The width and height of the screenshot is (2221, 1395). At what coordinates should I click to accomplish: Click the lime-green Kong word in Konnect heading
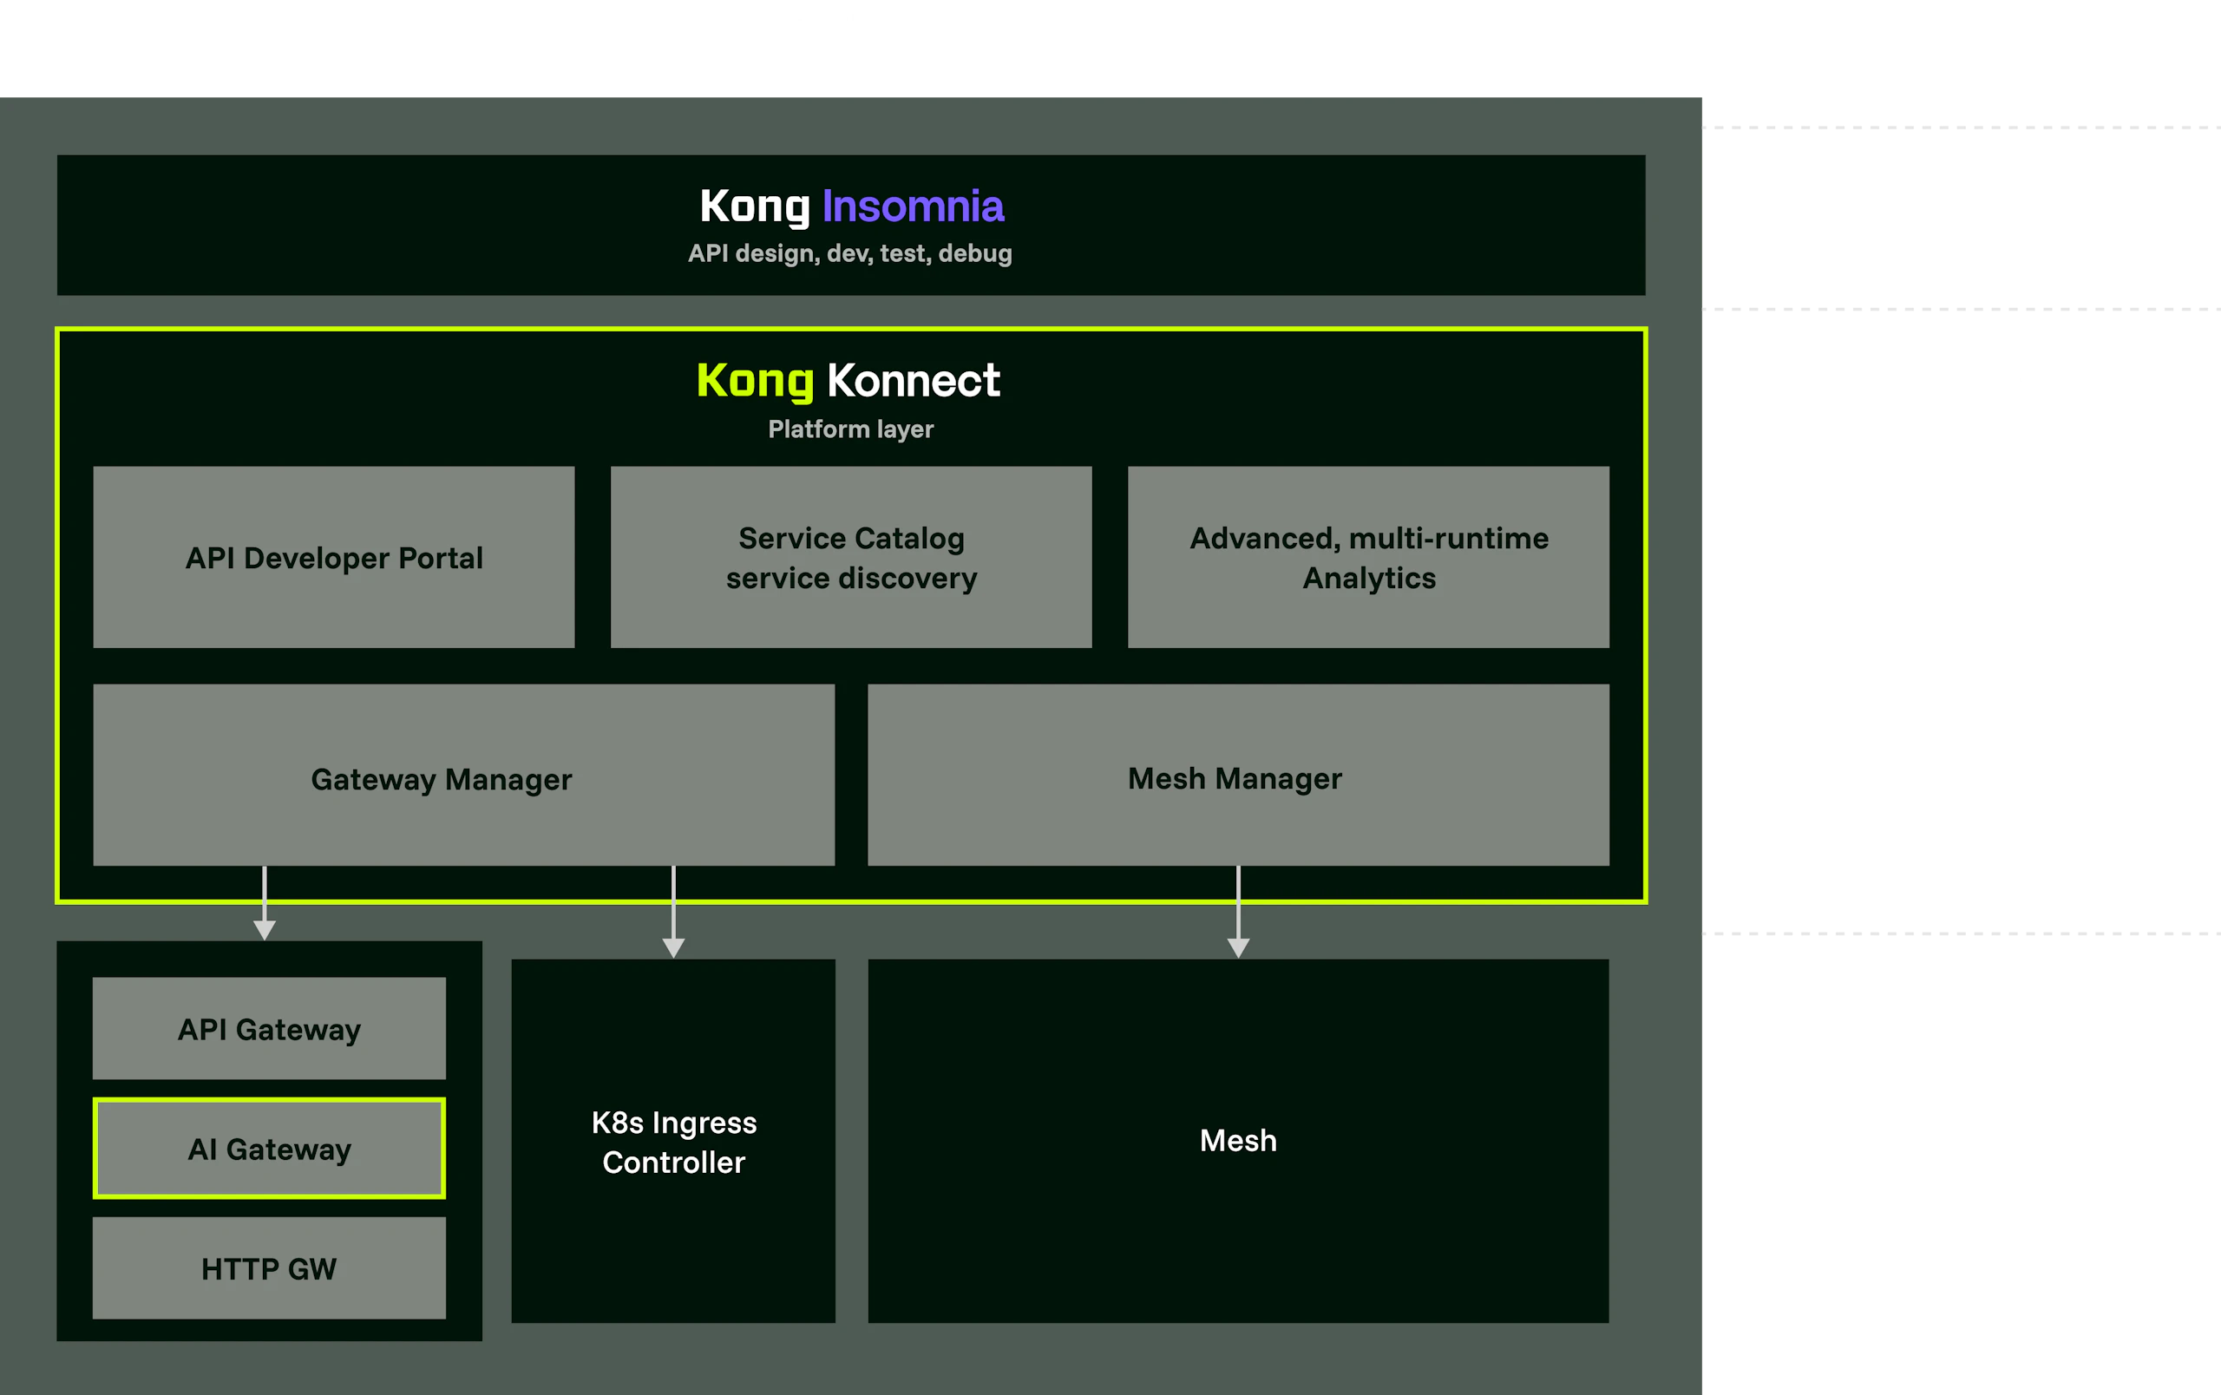point(755,381)
